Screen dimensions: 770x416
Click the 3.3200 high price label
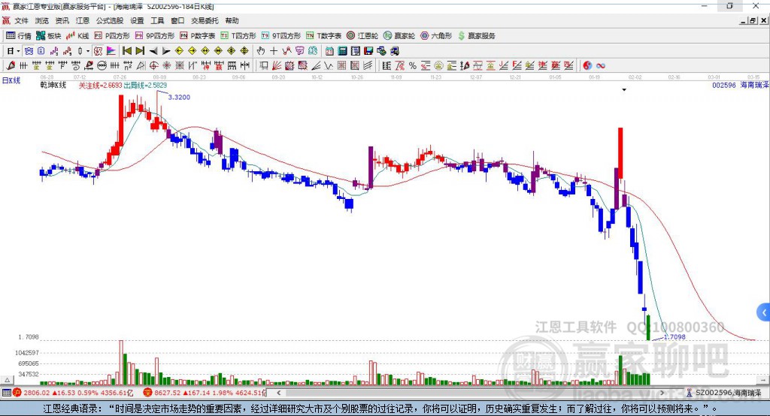[x=179, y=97]
